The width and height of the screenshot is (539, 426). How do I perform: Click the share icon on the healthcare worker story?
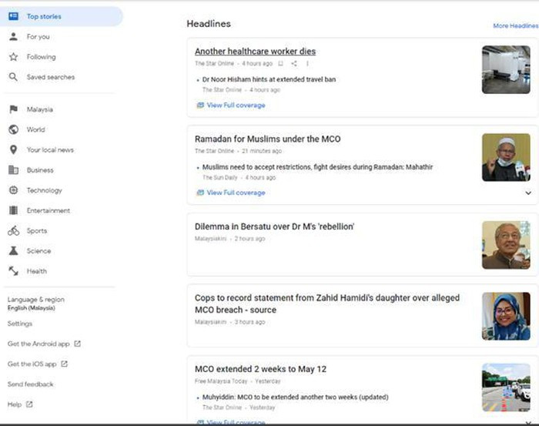(294, 64)
